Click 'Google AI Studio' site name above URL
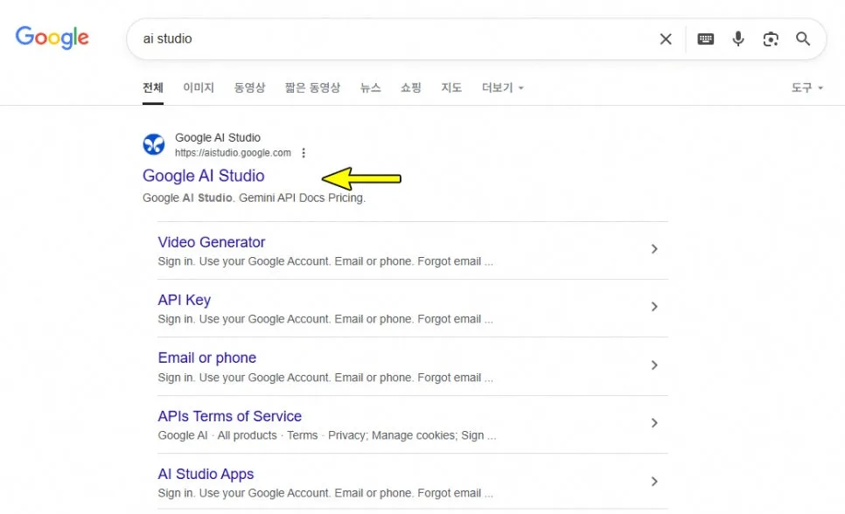Viewport: 845px width, 514px height. 218,137
